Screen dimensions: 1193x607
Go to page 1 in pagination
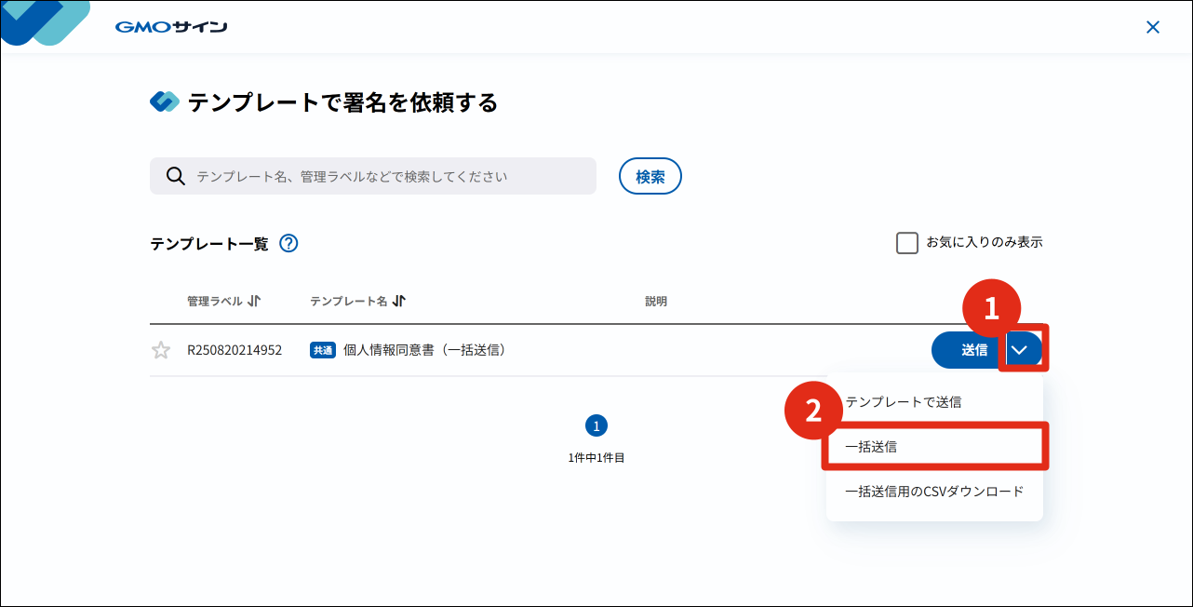pyautogui.click(x=596, y=426)
